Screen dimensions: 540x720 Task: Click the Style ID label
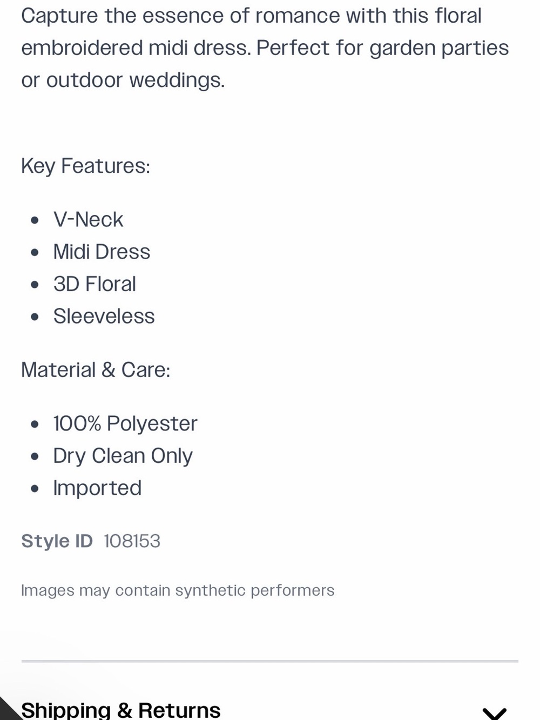point(57,541)
